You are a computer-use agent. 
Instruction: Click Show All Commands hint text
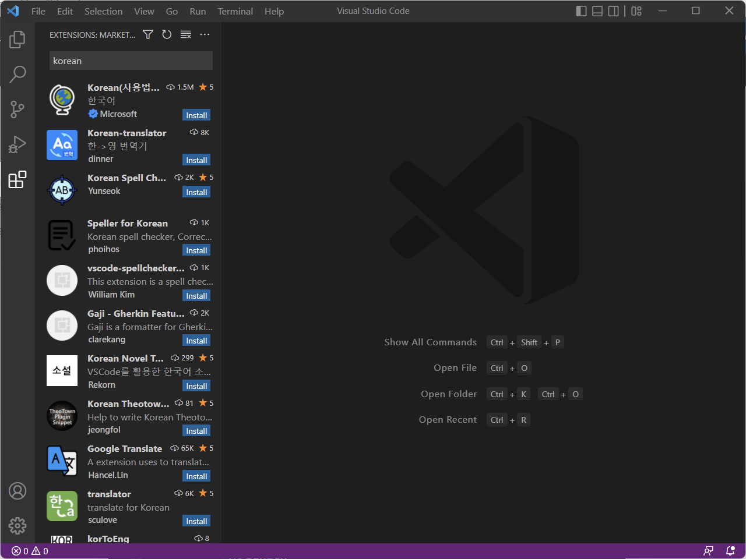(x=430, y=342)
